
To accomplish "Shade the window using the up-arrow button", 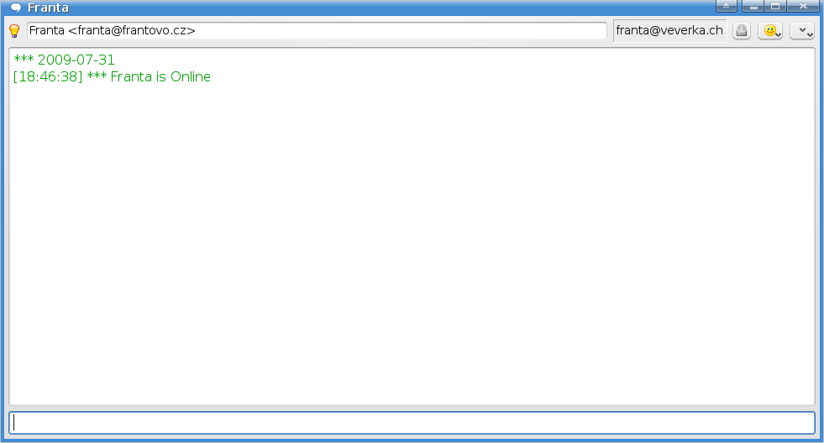I will click(x=727, y=6).
